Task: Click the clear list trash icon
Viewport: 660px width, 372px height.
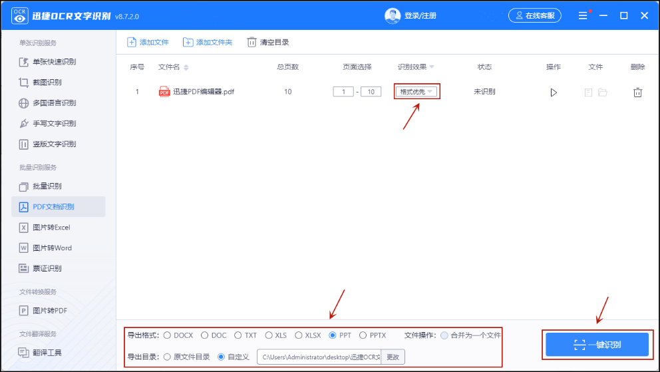Action: pos(251,42)
